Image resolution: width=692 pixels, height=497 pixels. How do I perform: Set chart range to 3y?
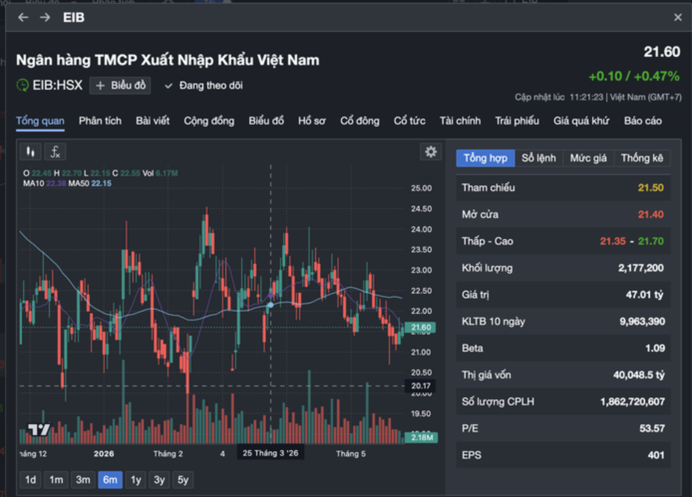click(159, 480)
